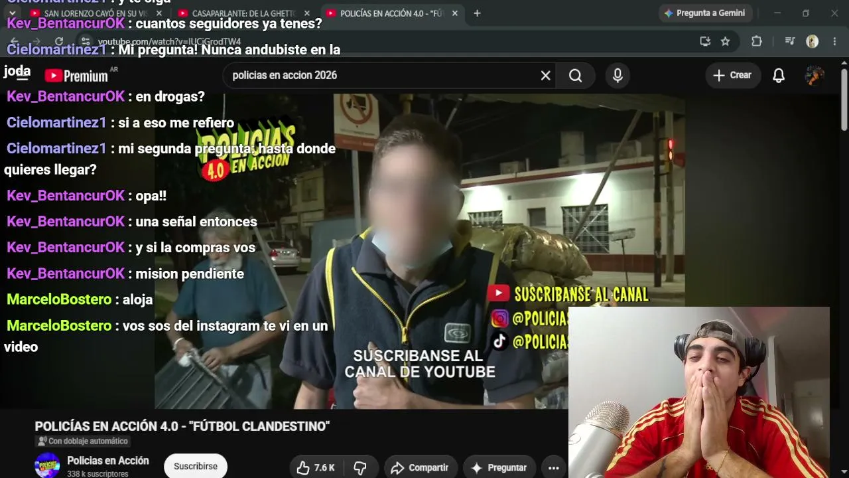Screen dimensions: 849x478
Task: Open the YouTube account avatar menu
Action: (x=815, y=76)
